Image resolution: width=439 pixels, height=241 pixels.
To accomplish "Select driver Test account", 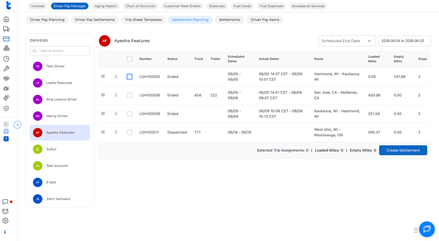I will [60, 166].
